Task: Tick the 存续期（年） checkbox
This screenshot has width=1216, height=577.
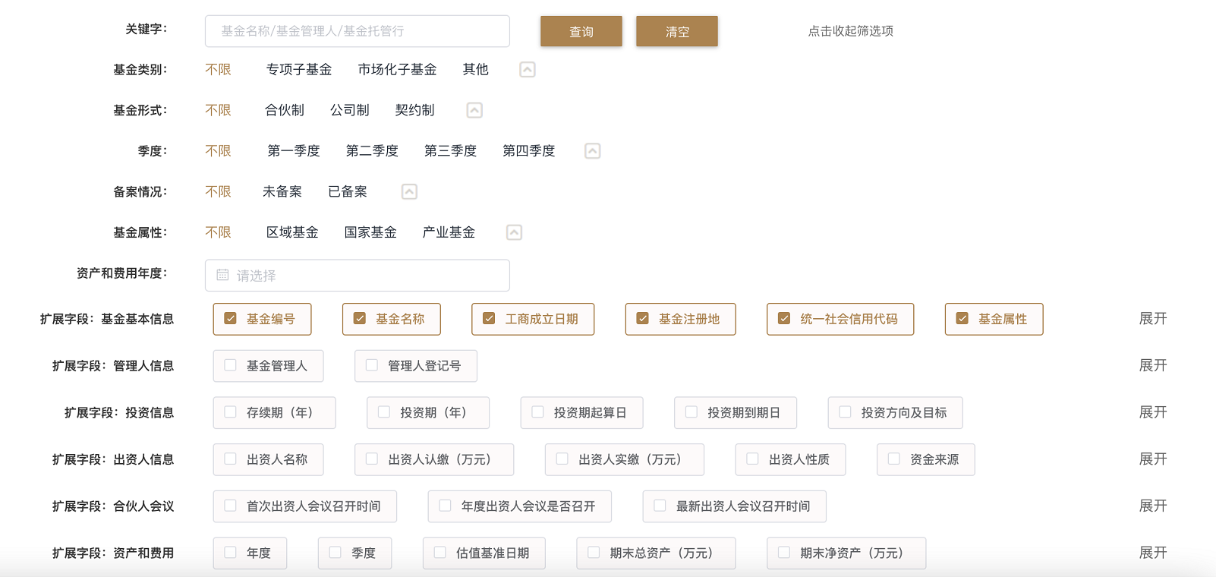Action: click(230, 412)
